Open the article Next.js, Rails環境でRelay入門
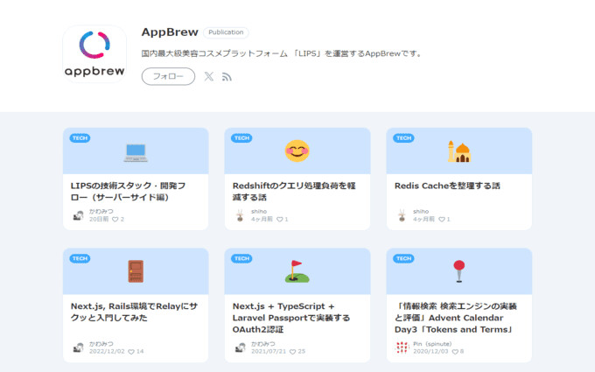Image resolution: width=595 pixels, height=372 pixels. point(135,312)
